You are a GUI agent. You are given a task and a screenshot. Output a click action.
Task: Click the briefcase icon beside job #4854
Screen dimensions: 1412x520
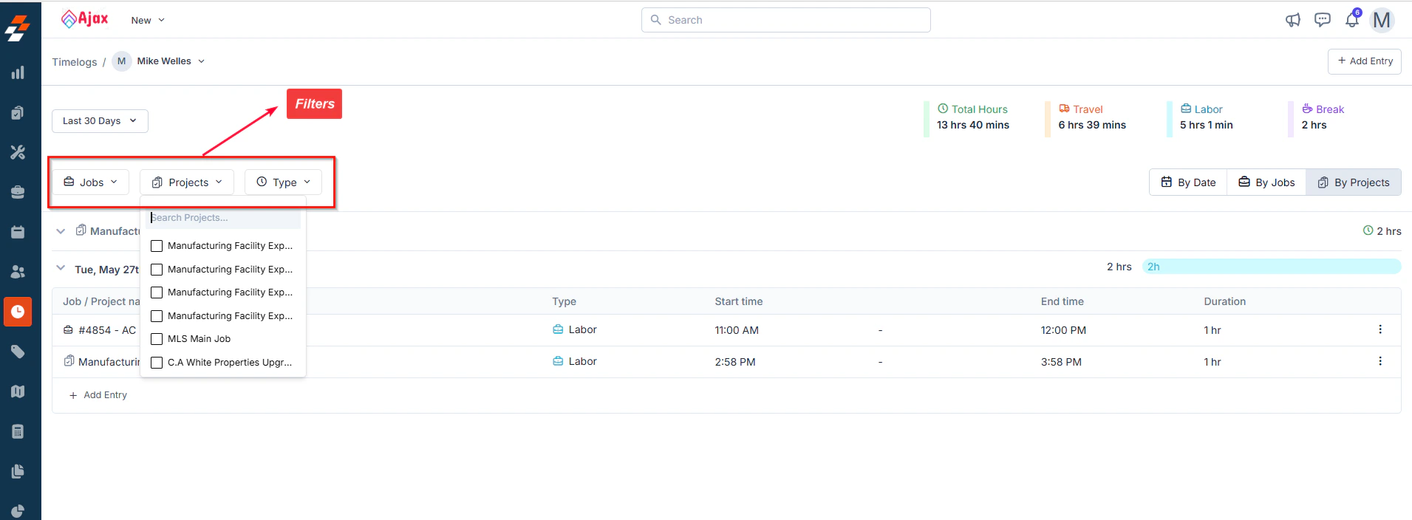[x=68, y=329]
